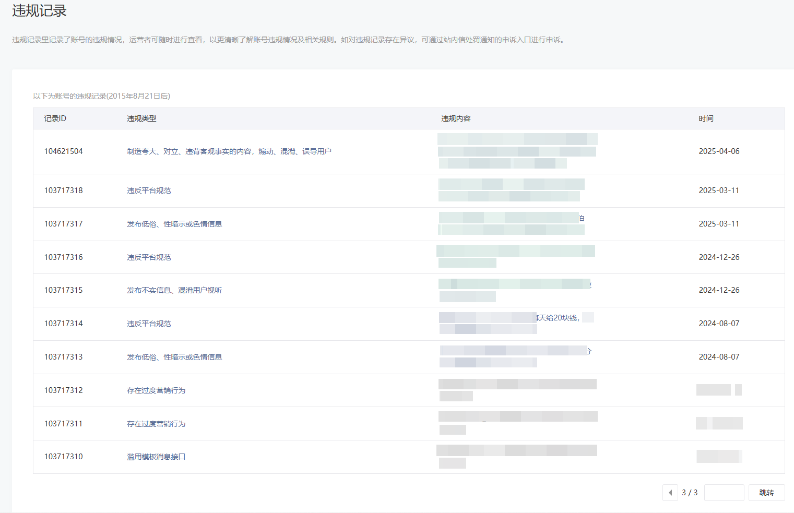This screenshot has width=794, height=513.
Task: Click the page indicator 3 / 3
Action: point(690,493)
